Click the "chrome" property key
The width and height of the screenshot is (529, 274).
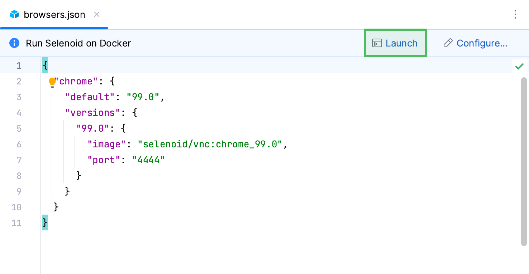77,81
